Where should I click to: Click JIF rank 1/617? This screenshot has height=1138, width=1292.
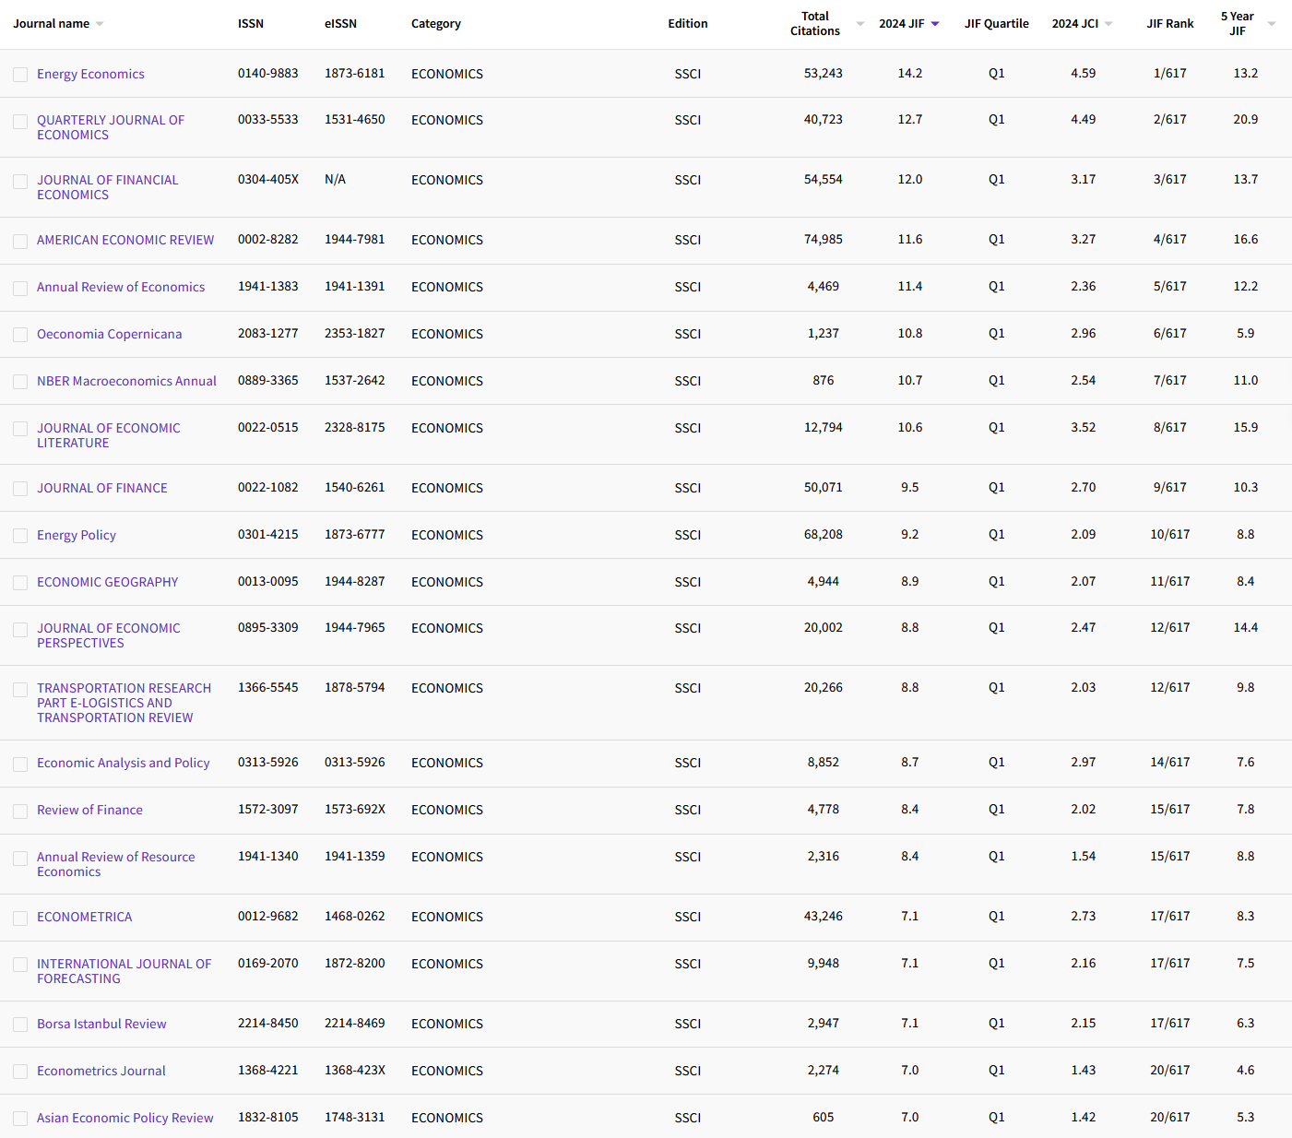1170,73
